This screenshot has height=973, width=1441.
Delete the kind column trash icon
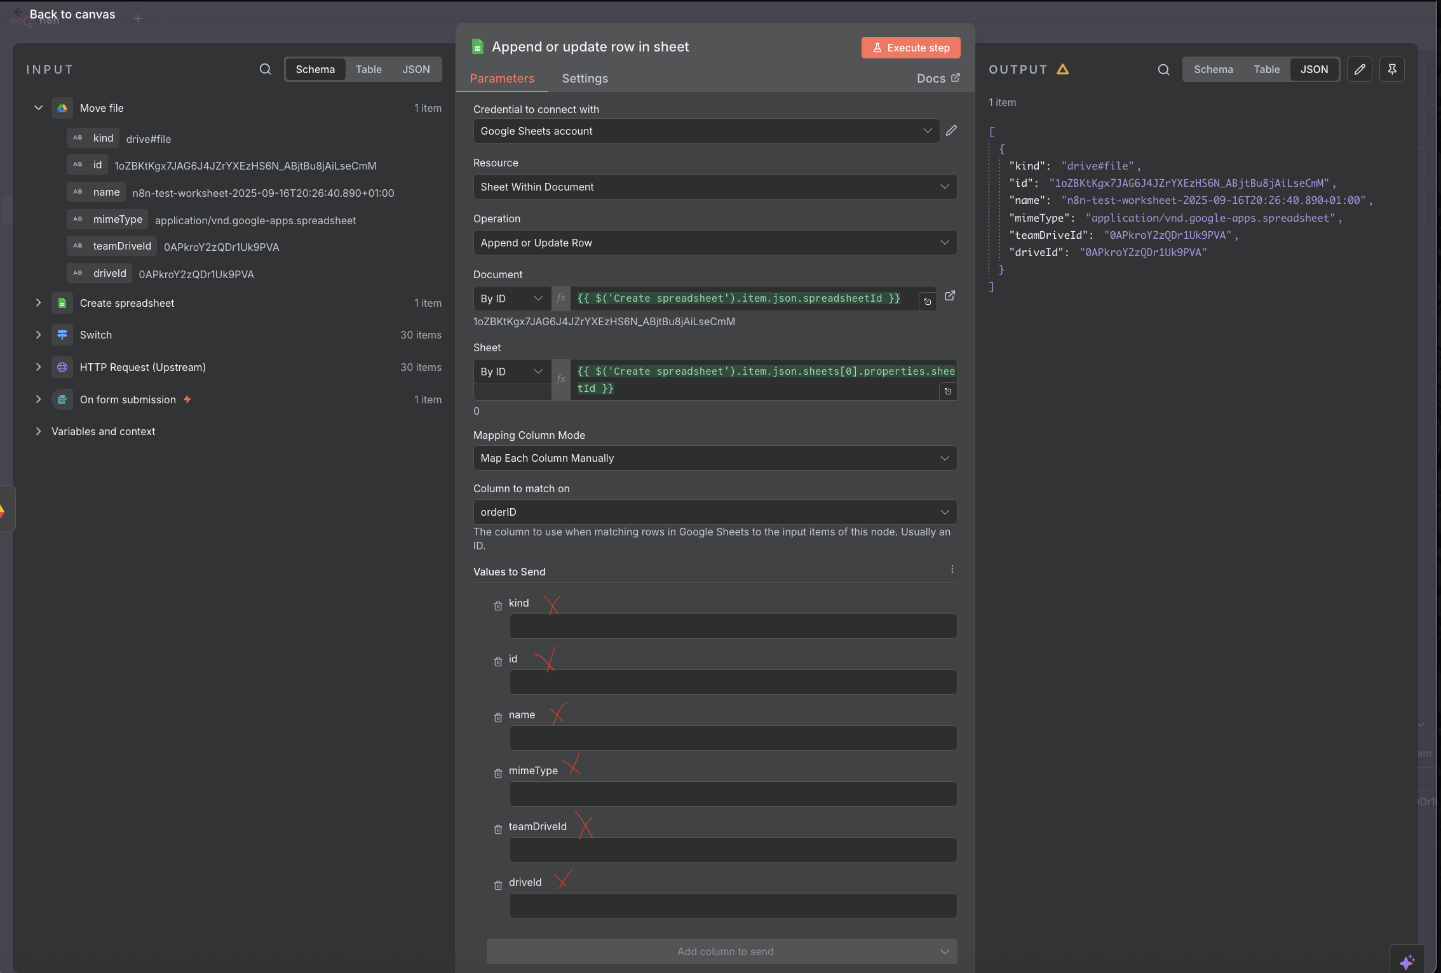[498, 606]
